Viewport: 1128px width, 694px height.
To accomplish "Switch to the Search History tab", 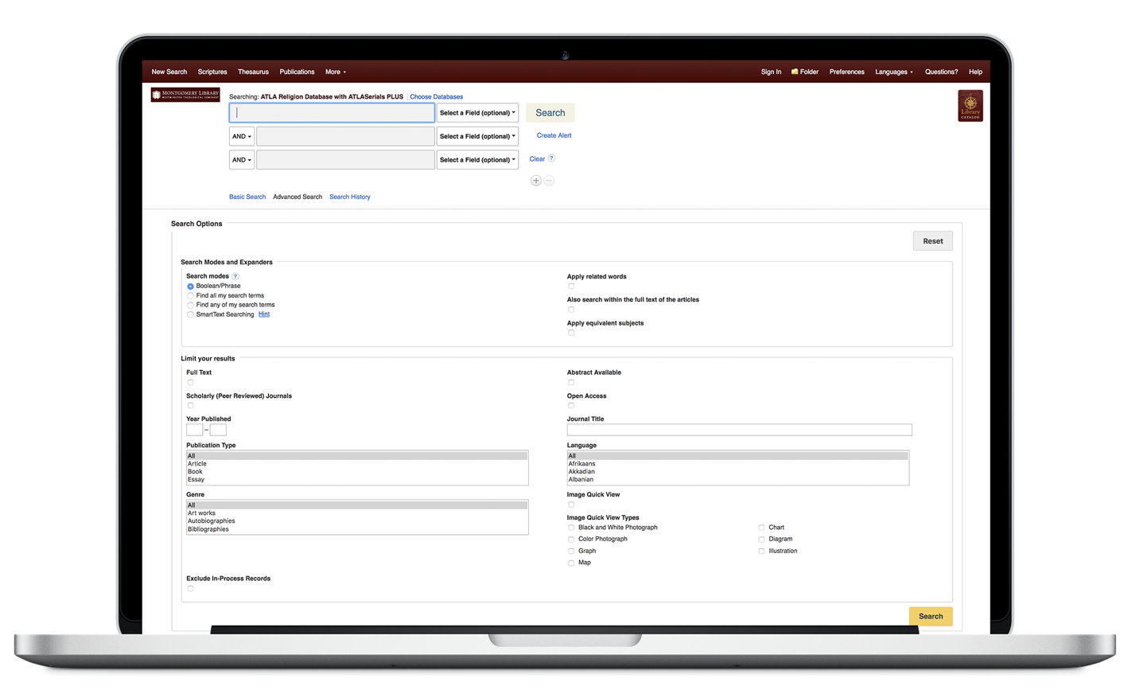I will pyautogui.click(x=349, y=197).
